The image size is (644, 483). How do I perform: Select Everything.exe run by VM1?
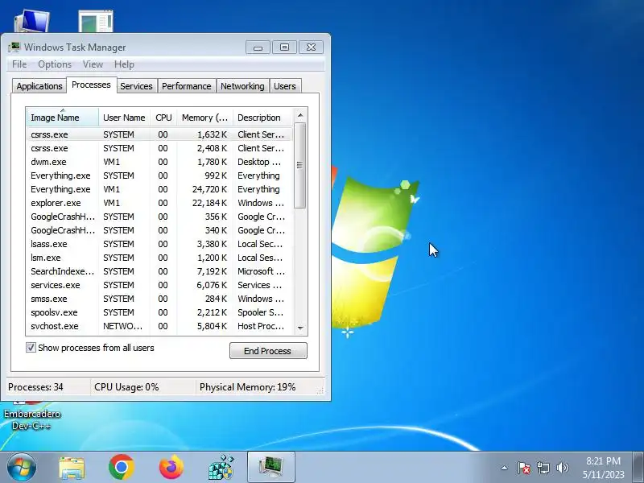point(159,189)
